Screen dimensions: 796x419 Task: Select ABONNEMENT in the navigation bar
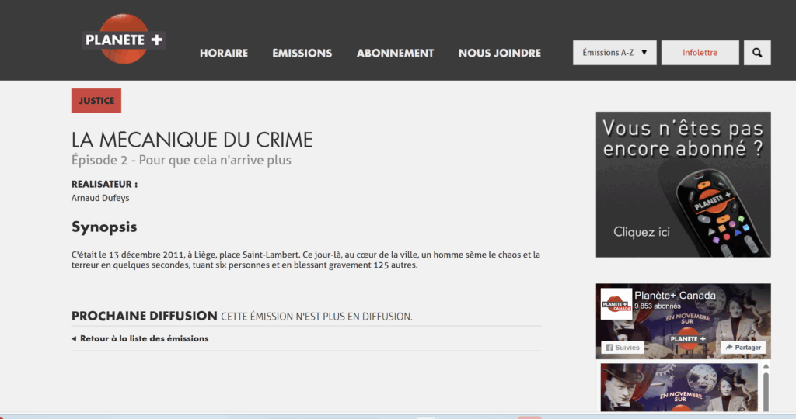[395, 54]
